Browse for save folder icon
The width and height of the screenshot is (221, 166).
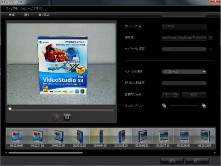pyautogui.click(x=211, y=38)
